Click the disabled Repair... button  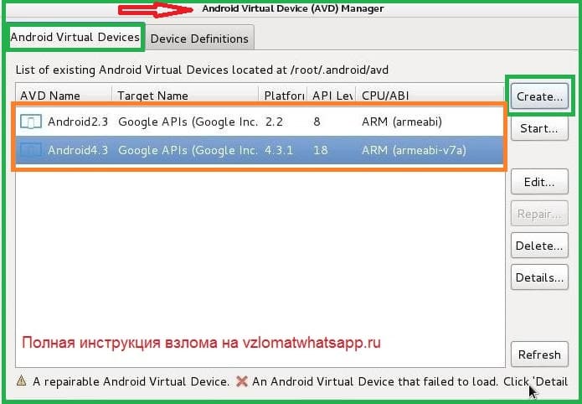[x=539, y=214]
